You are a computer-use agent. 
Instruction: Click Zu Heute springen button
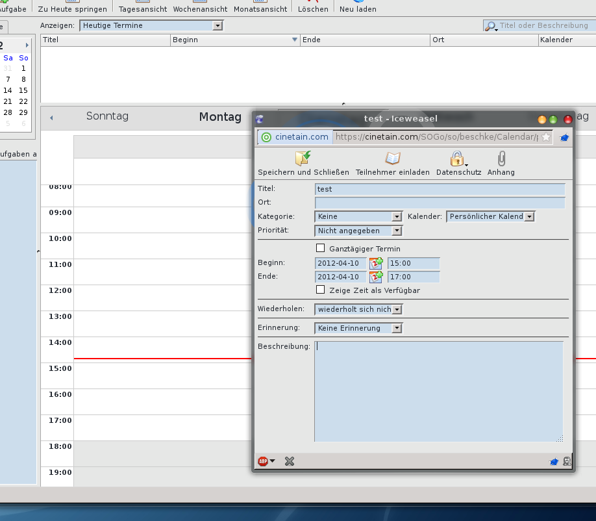pyautogui.click(x=74, y=9)
